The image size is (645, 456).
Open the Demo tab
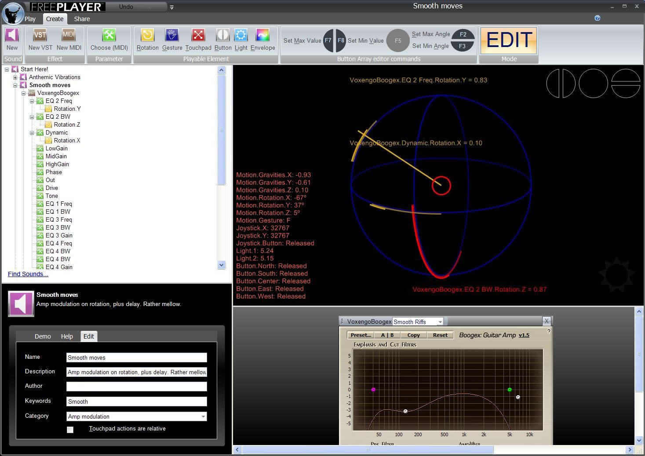point(43,336)
